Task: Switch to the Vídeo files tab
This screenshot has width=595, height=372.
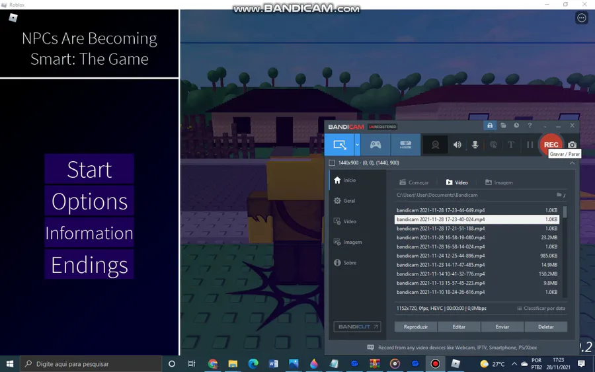Action: point(456,182)
